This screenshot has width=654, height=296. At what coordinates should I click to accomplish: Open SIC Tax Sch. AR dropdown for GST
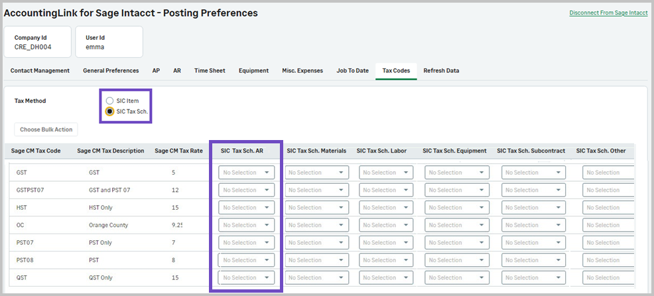(x=247, y=173)
